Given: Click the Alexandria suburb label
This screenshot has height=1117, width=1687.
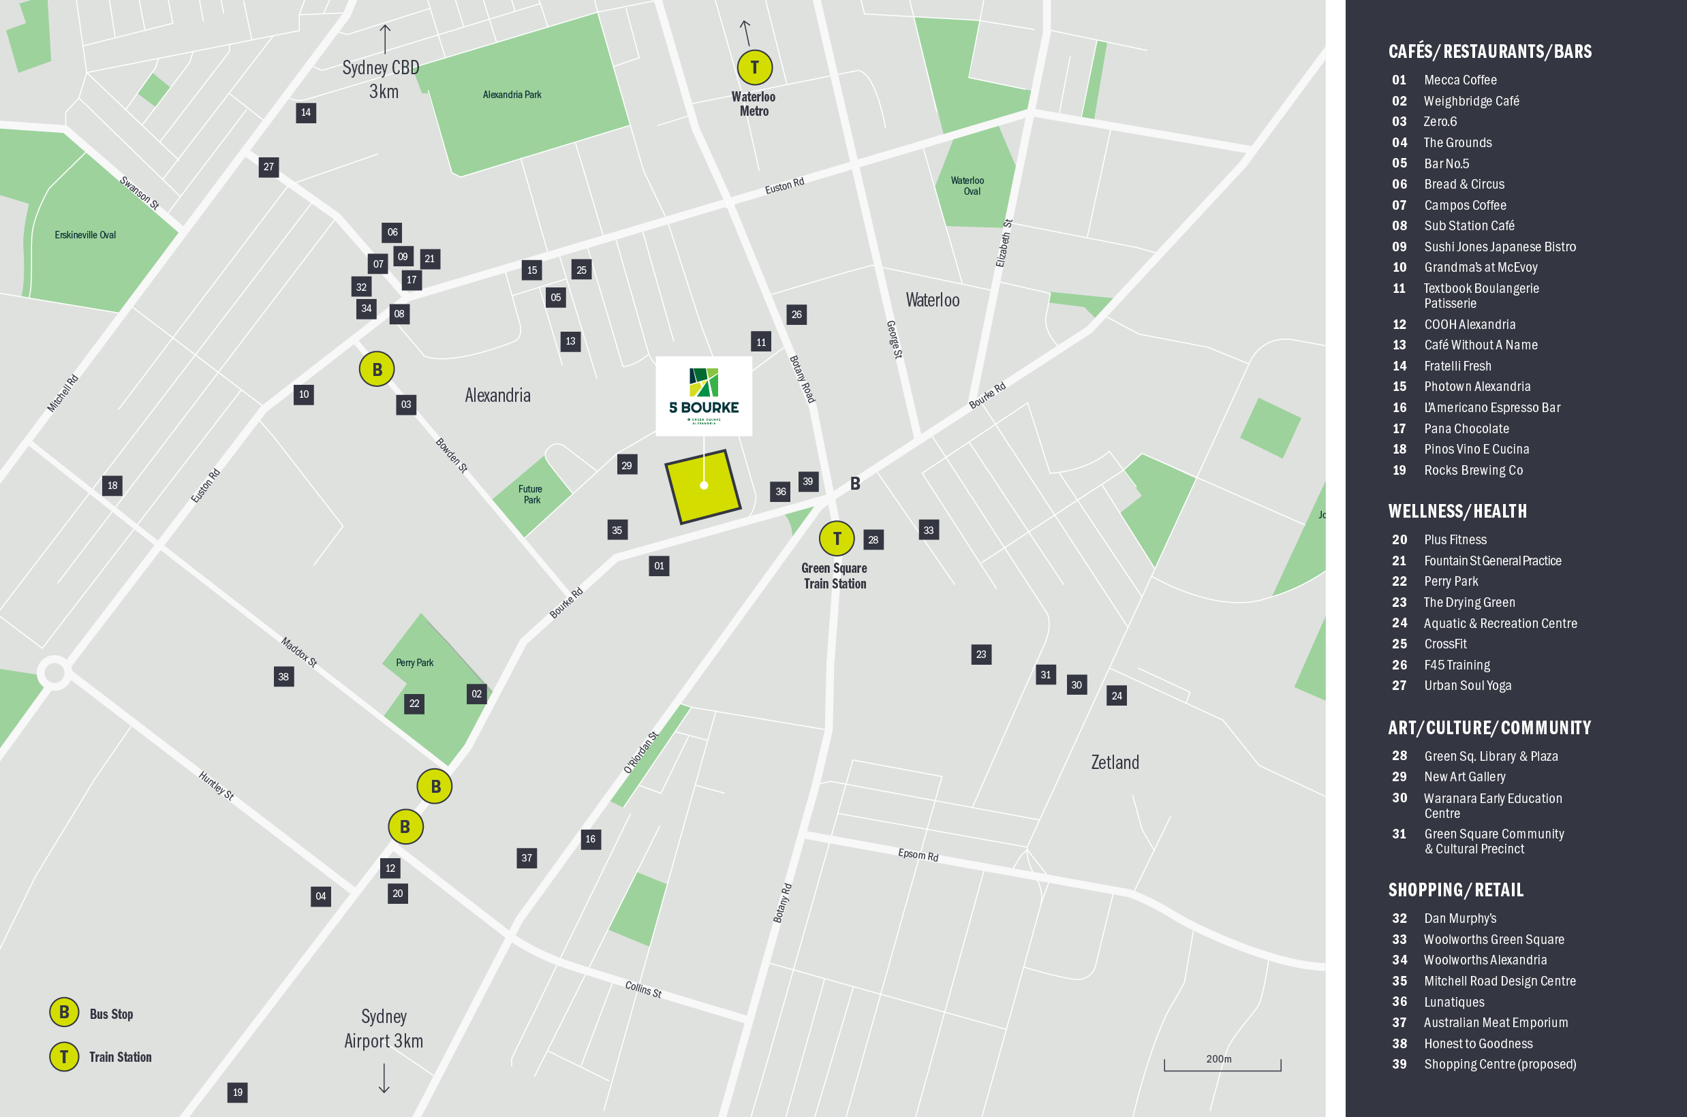Looking at the screenshot, I should tap(497, 395).
